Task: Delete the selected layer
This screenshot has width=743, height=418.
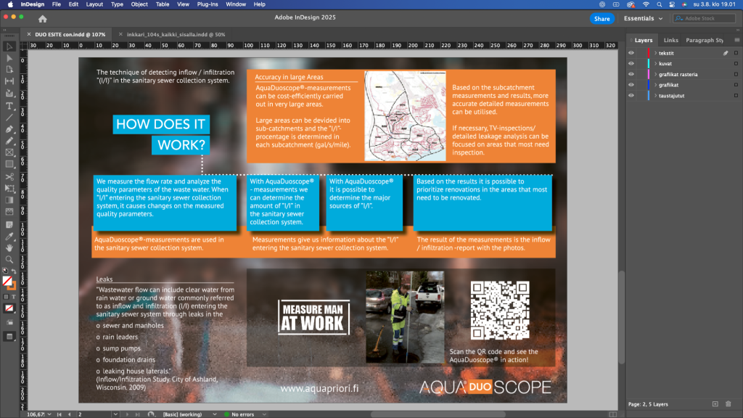Action: coord(728,404)
